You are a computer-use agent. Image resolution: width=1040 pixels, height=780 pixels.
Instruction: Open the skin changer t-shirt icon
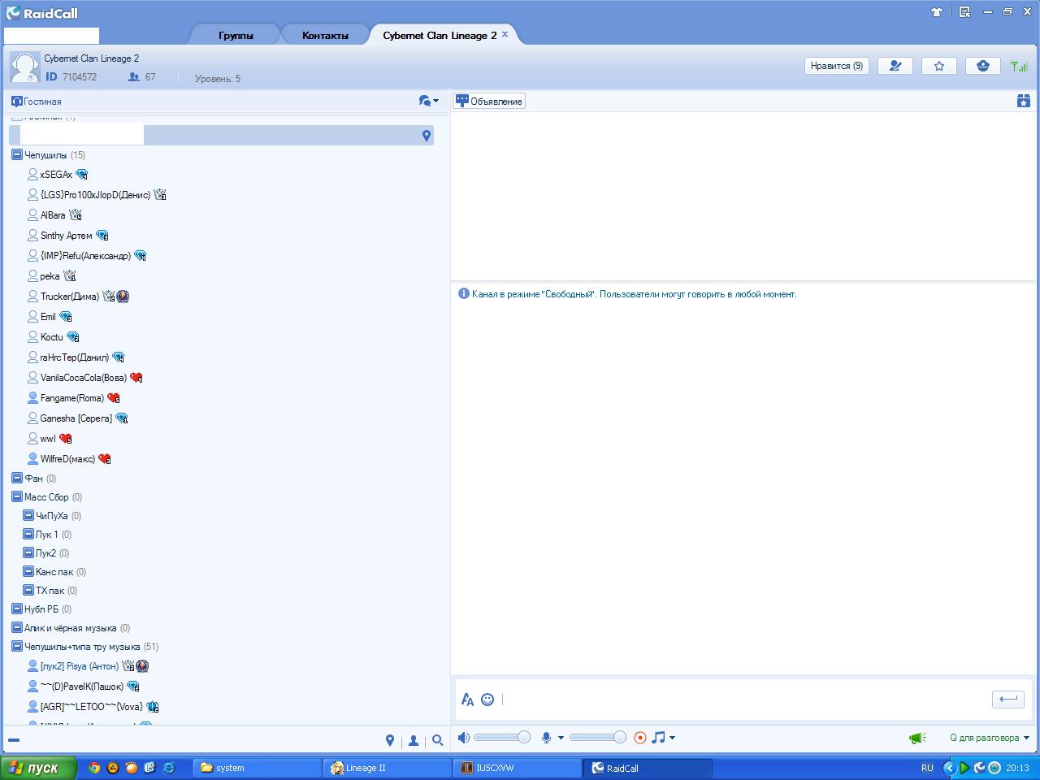pos(937,12)
